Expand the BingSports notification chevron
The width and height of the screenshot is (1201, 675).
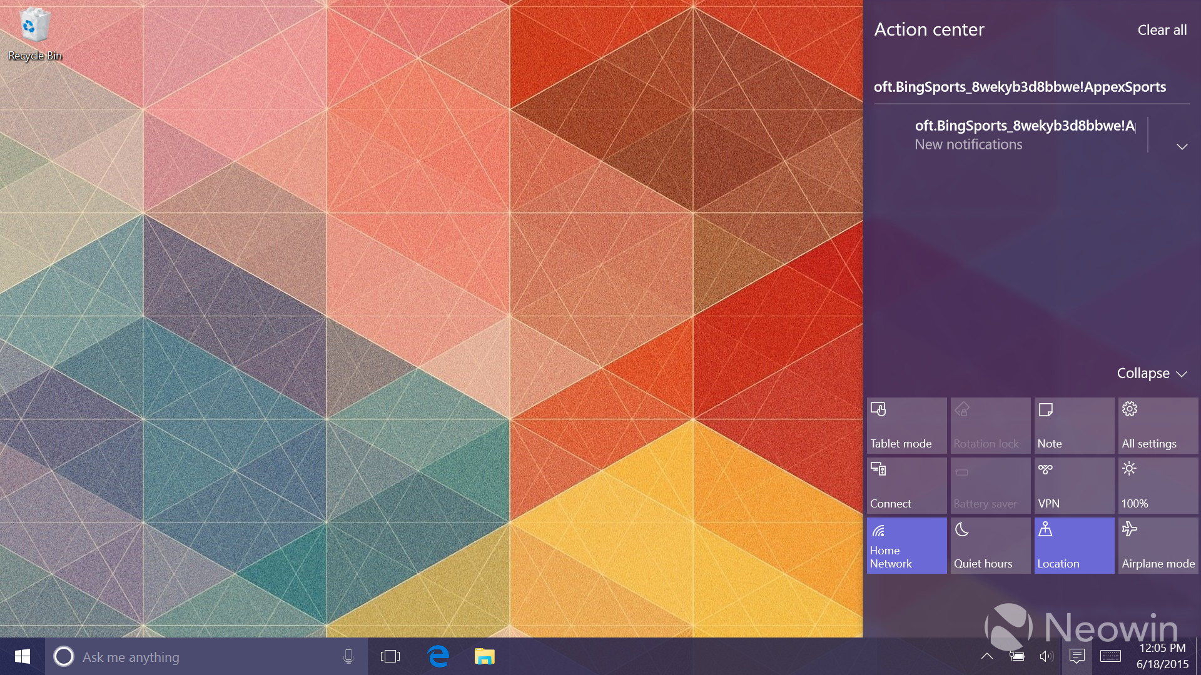(1182, 147)
